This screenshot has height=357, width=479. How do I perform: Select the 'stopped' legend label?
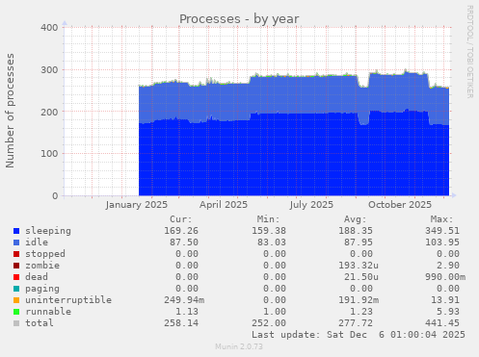coord(45,254)
